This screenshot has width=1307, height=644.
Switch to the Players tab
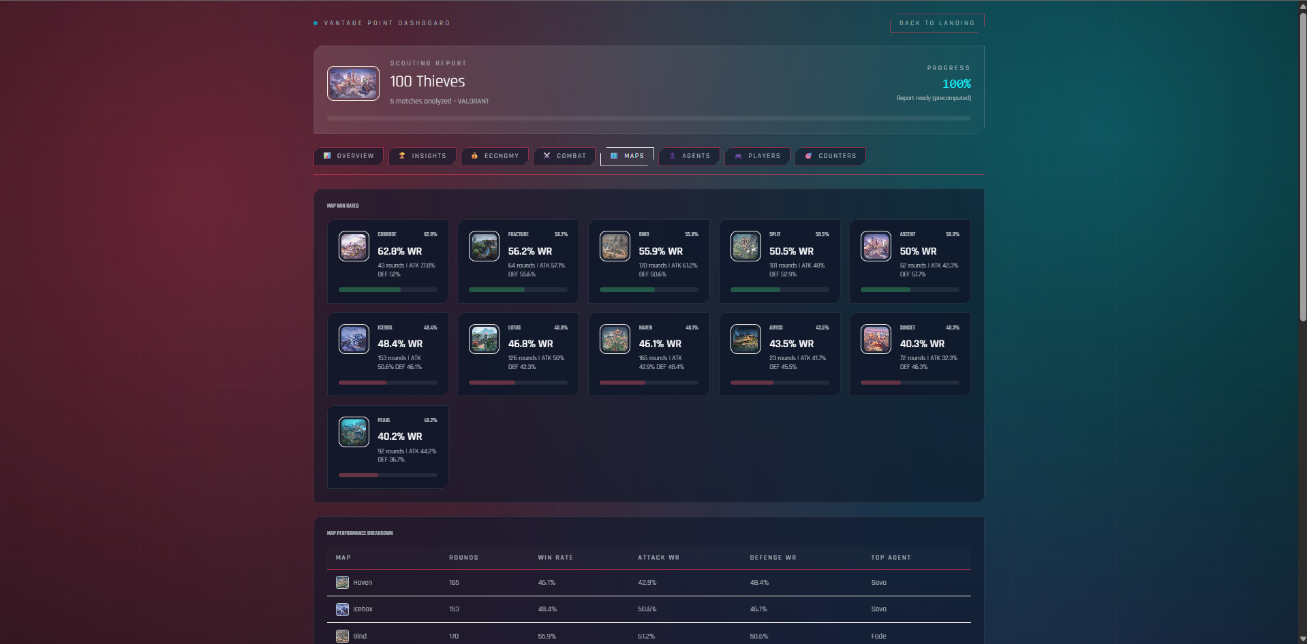tap(757, 156)
